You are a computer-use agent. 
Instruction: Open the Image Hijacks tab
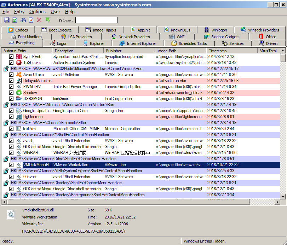point(101,30)
